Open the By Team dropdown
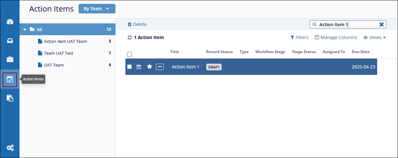Image resolution: width=398 pixels, height=158 pixels. click(x=97, y=9)
